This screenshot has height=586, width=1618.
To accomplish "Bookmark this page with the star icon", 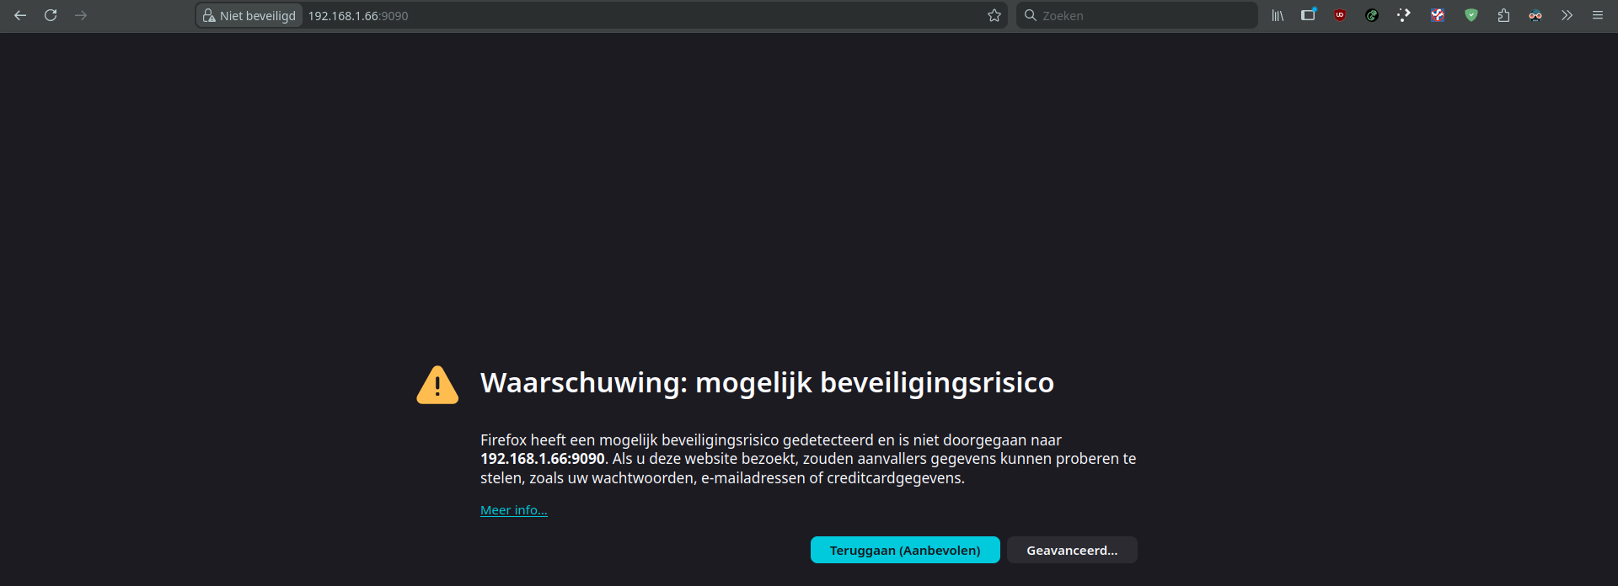I will click(994, 15).
